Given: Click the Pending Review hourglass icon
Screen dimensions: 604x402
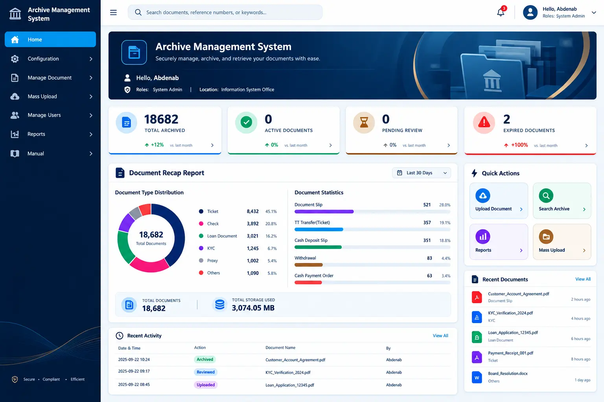Looking at the screenshot, I should tap(364, 122).
